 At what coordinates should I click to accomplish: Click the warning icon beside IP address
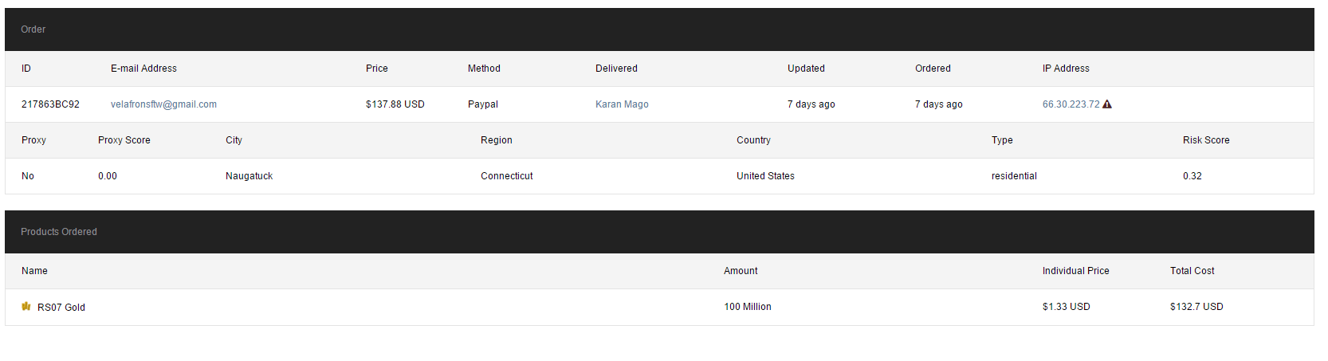click(x=1107, y=104)
